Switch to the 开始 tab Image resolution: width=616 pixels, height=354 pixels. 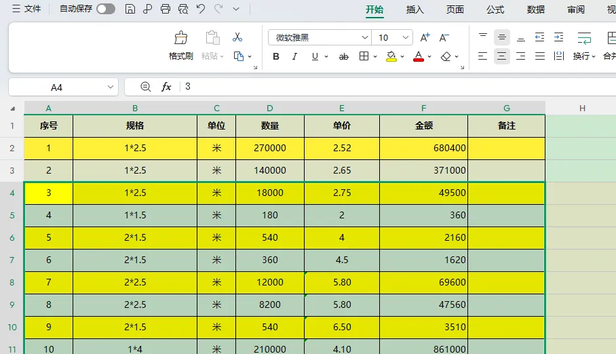point(374,9)
